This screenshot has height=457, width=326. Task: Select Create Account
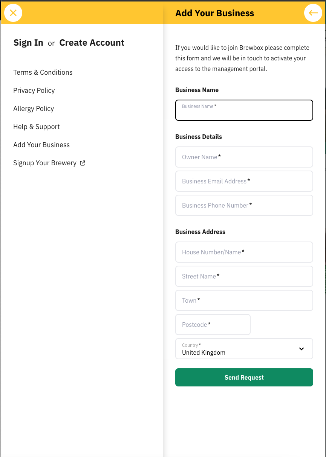[92, 43]
